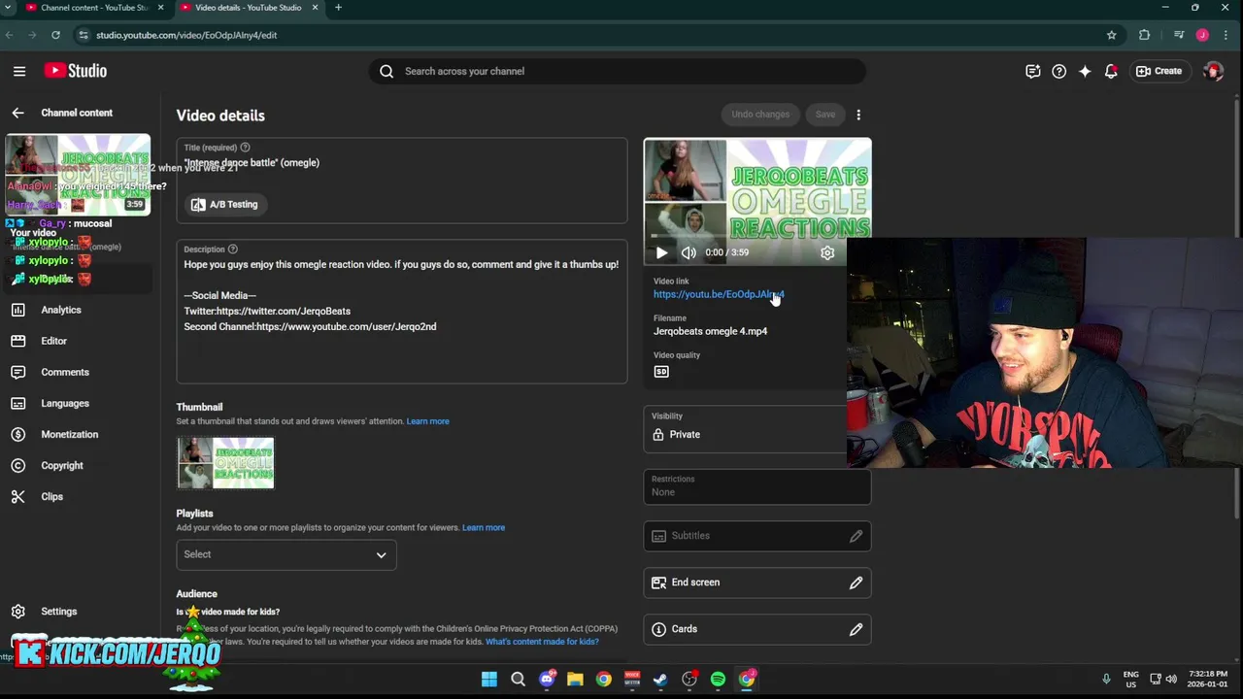Viewport: 1243px width, 699px height.
Task: Open Discord from the taskbar
Action: coord(547,680)
